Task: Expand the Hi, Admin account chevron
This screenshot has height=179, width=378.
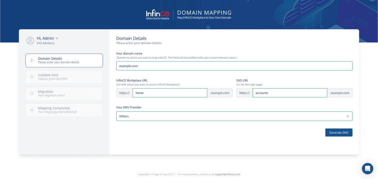Action: [x=57, y=38]
